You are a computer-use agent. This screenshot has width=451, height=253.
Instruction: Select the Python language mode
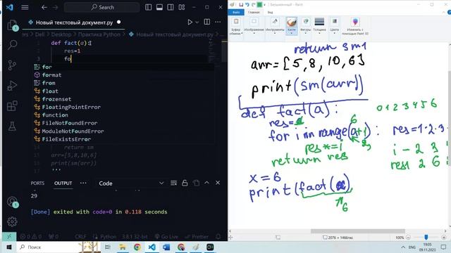108,237
